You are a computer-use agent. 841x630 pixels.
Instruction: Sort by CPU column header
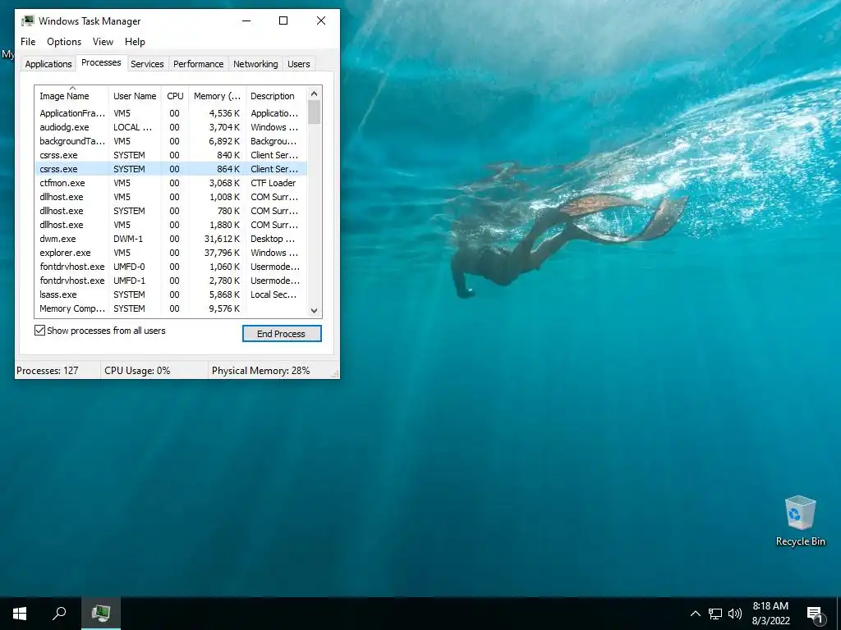click(175, 96)
